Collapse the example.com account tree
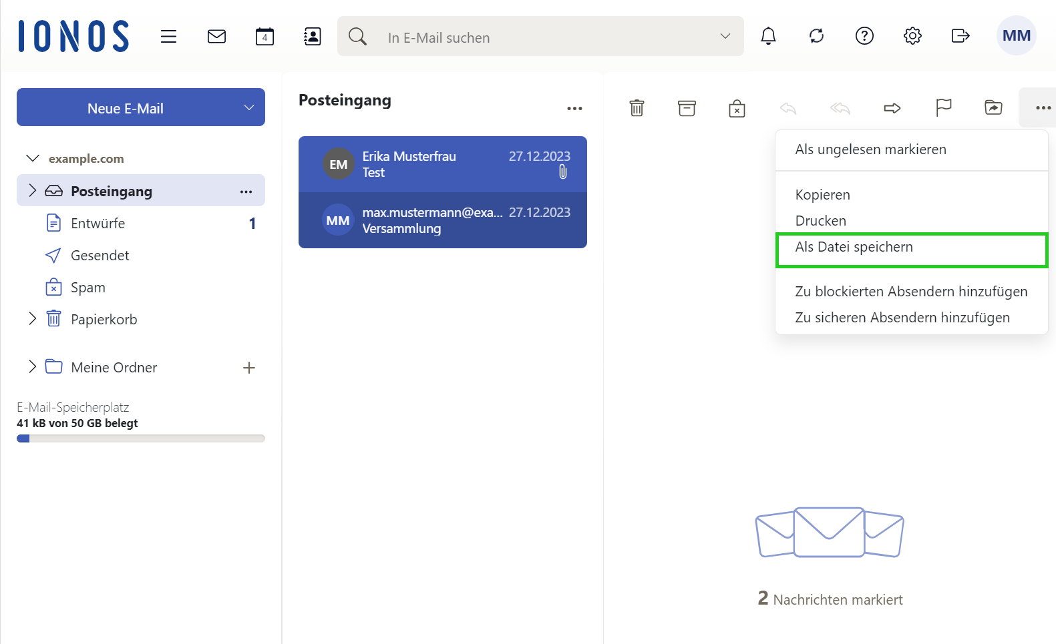 32,158
